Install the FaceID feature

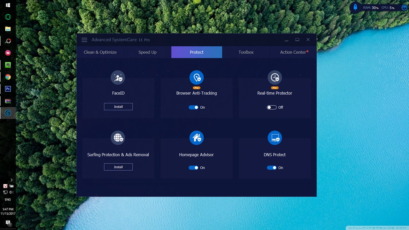tap(118, 107)
